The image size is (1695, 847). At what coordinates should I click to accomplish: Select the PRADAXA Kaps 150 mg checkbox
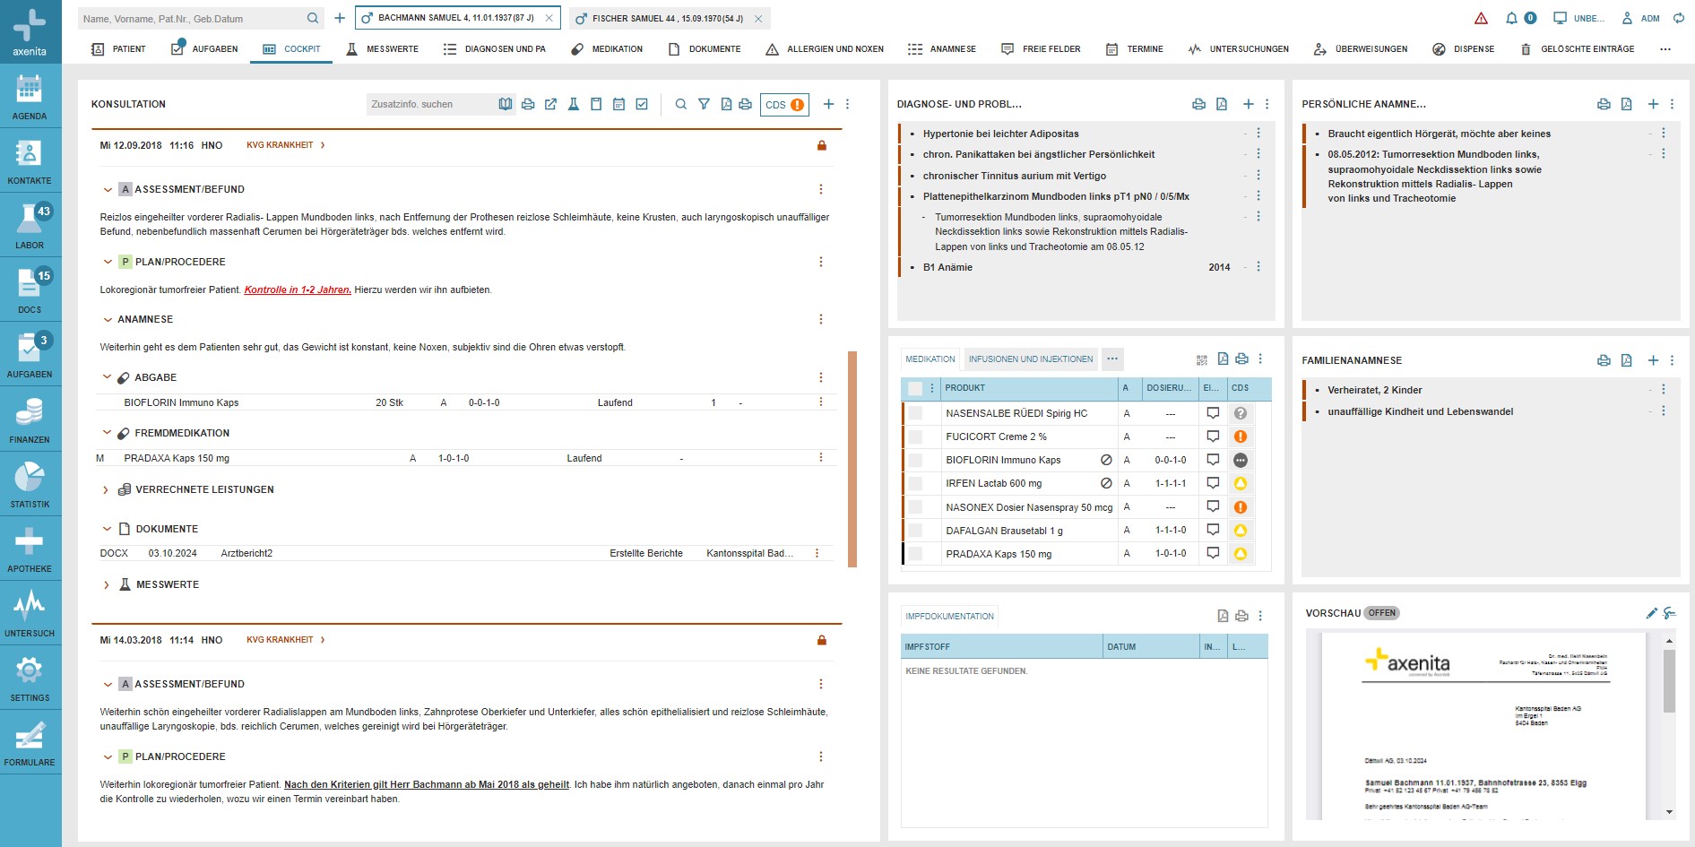(915, 554)
